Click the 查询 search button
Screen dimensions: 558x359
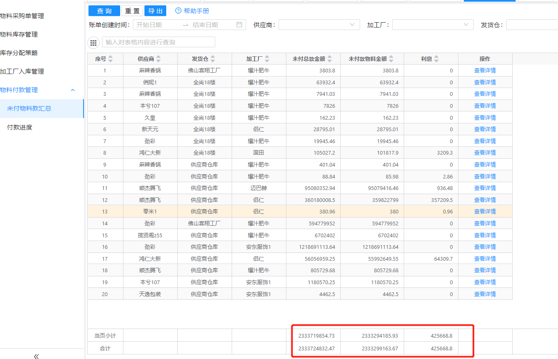pyautogui.click(x=104, y=11)
